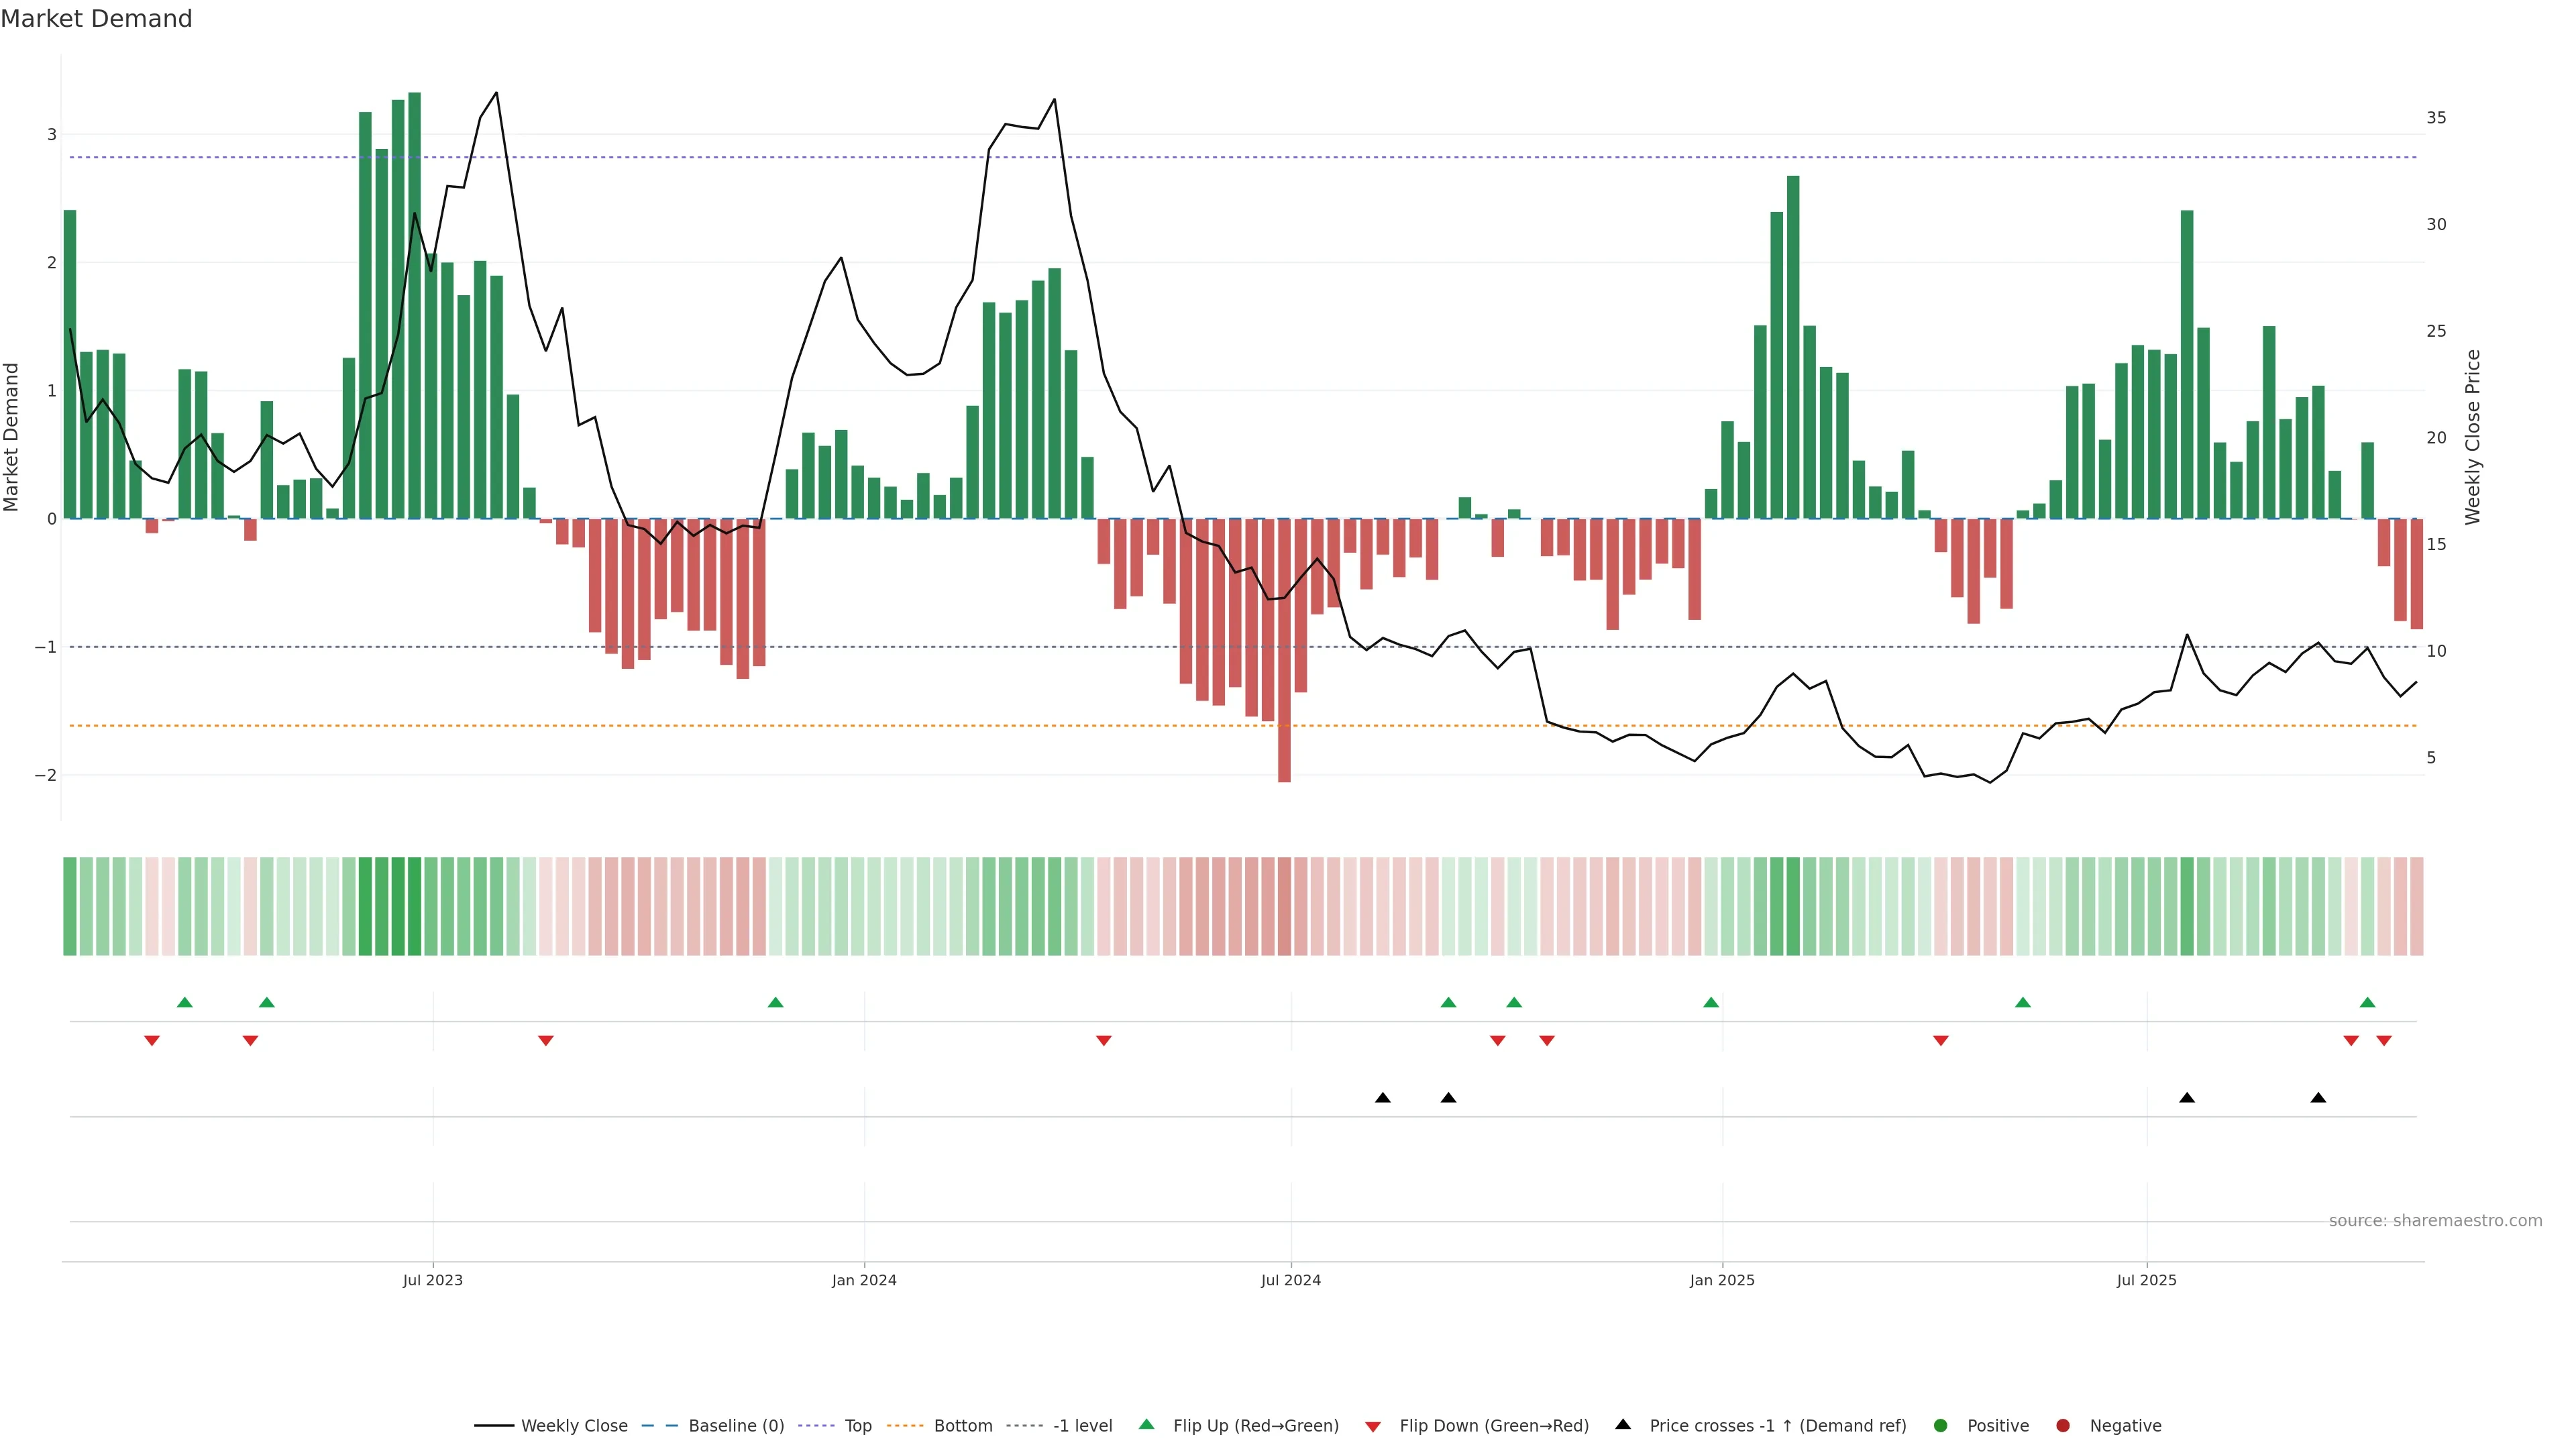Toggle the -1 level legend entry

[1082, 1426]
